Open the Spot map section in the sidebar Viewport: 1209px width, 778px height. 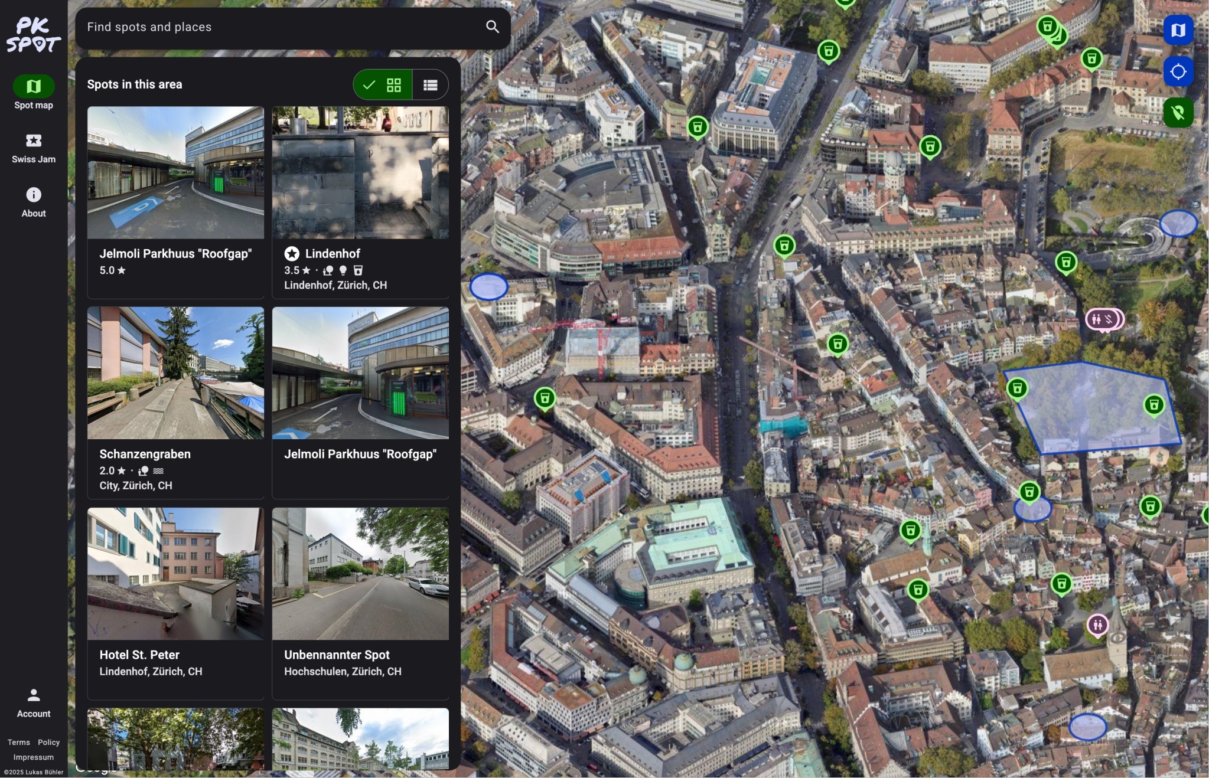34,93
